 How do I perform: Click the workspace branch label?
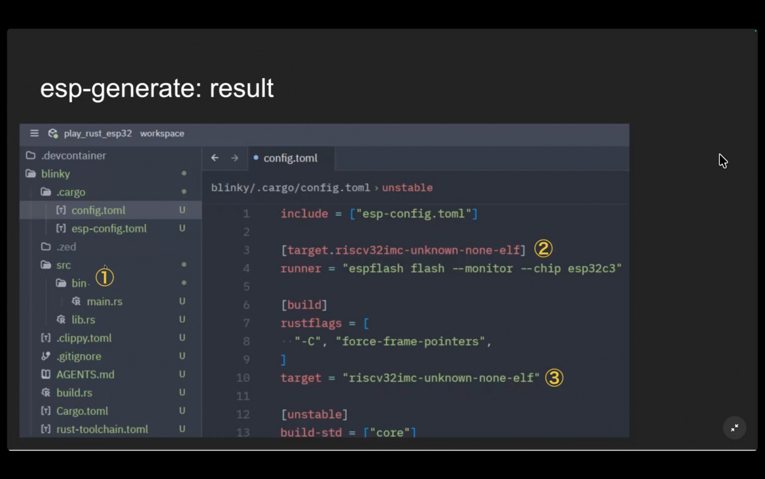click(162, 133)
